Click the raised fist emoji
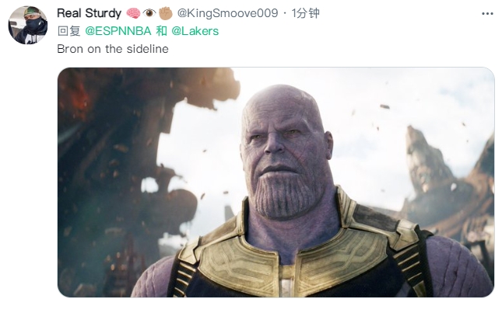The height and width of the screenshot is (309, 502). [x=166, y=13]
